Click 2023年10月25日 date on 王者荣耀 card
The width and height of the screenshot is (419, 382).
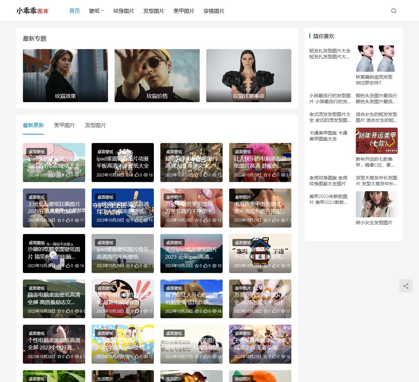point(247,357)
